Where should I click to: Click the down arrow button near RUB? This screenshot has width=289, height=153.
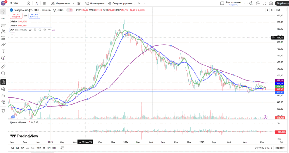(267, 10)
